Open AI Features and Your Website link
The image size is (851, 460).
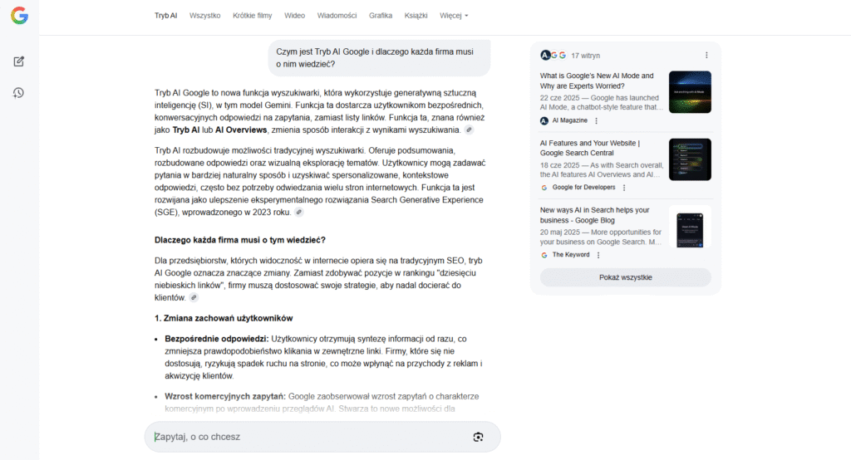click(588, 148)
